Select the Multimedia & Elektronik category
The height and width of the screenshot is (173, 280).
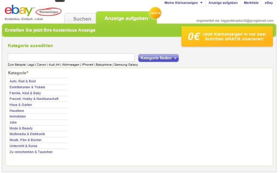click(x=27, y=134)
